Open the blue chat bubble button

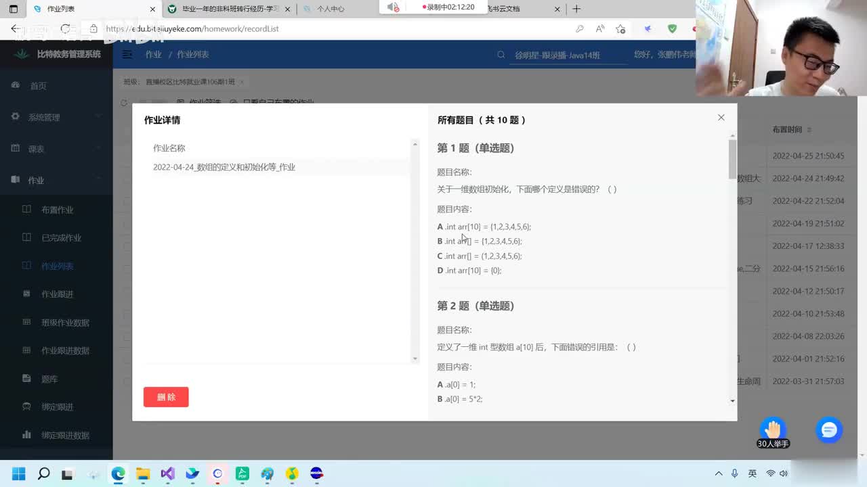pos(829,430)
